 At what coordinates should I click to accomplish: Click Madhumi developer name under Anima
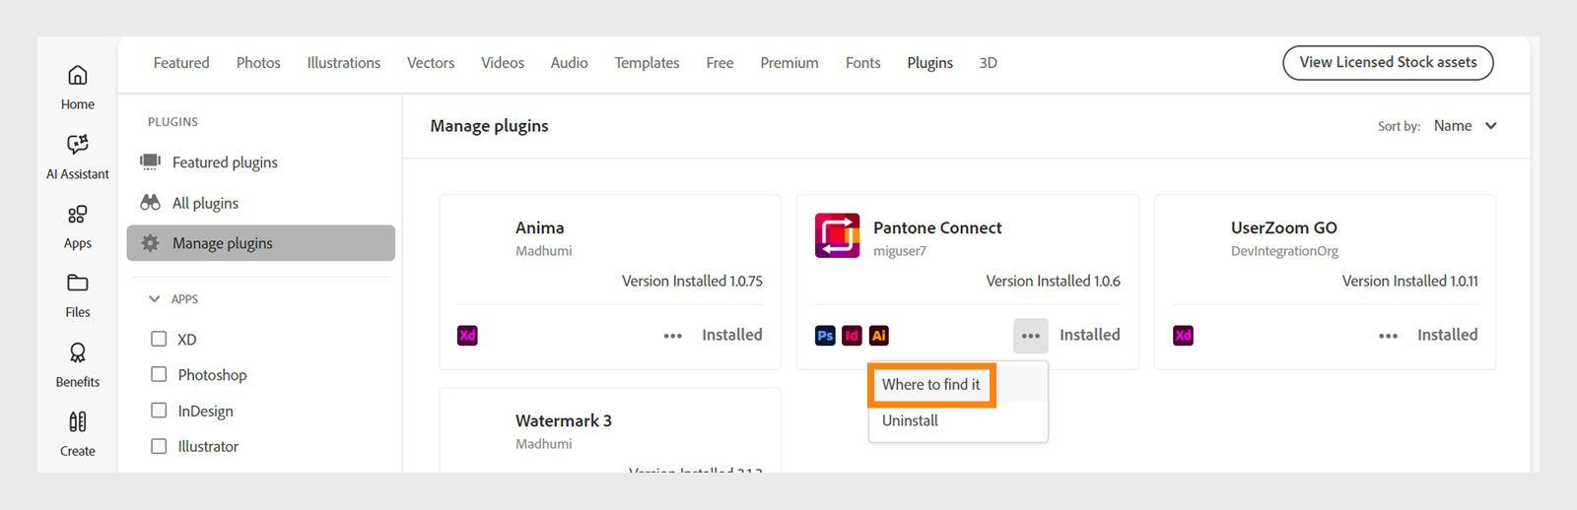[x=543, y=251]
